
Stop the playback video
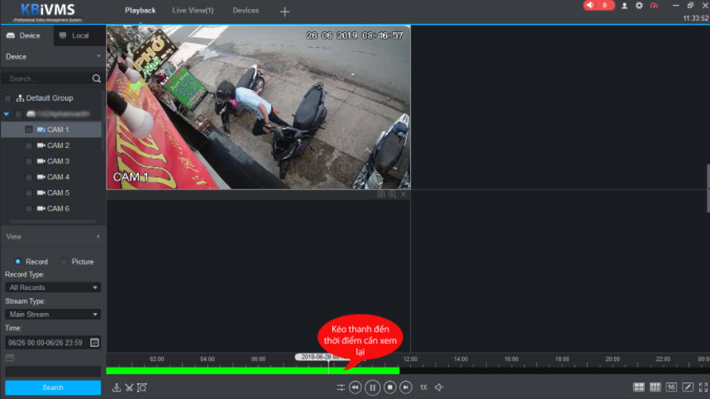(x=389, y=387)
